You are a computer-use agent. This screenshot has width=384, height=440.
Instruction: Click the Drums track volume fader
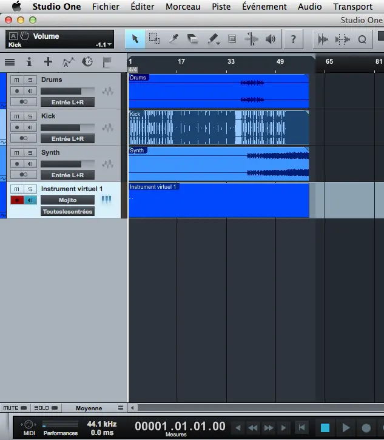(67, 91)
